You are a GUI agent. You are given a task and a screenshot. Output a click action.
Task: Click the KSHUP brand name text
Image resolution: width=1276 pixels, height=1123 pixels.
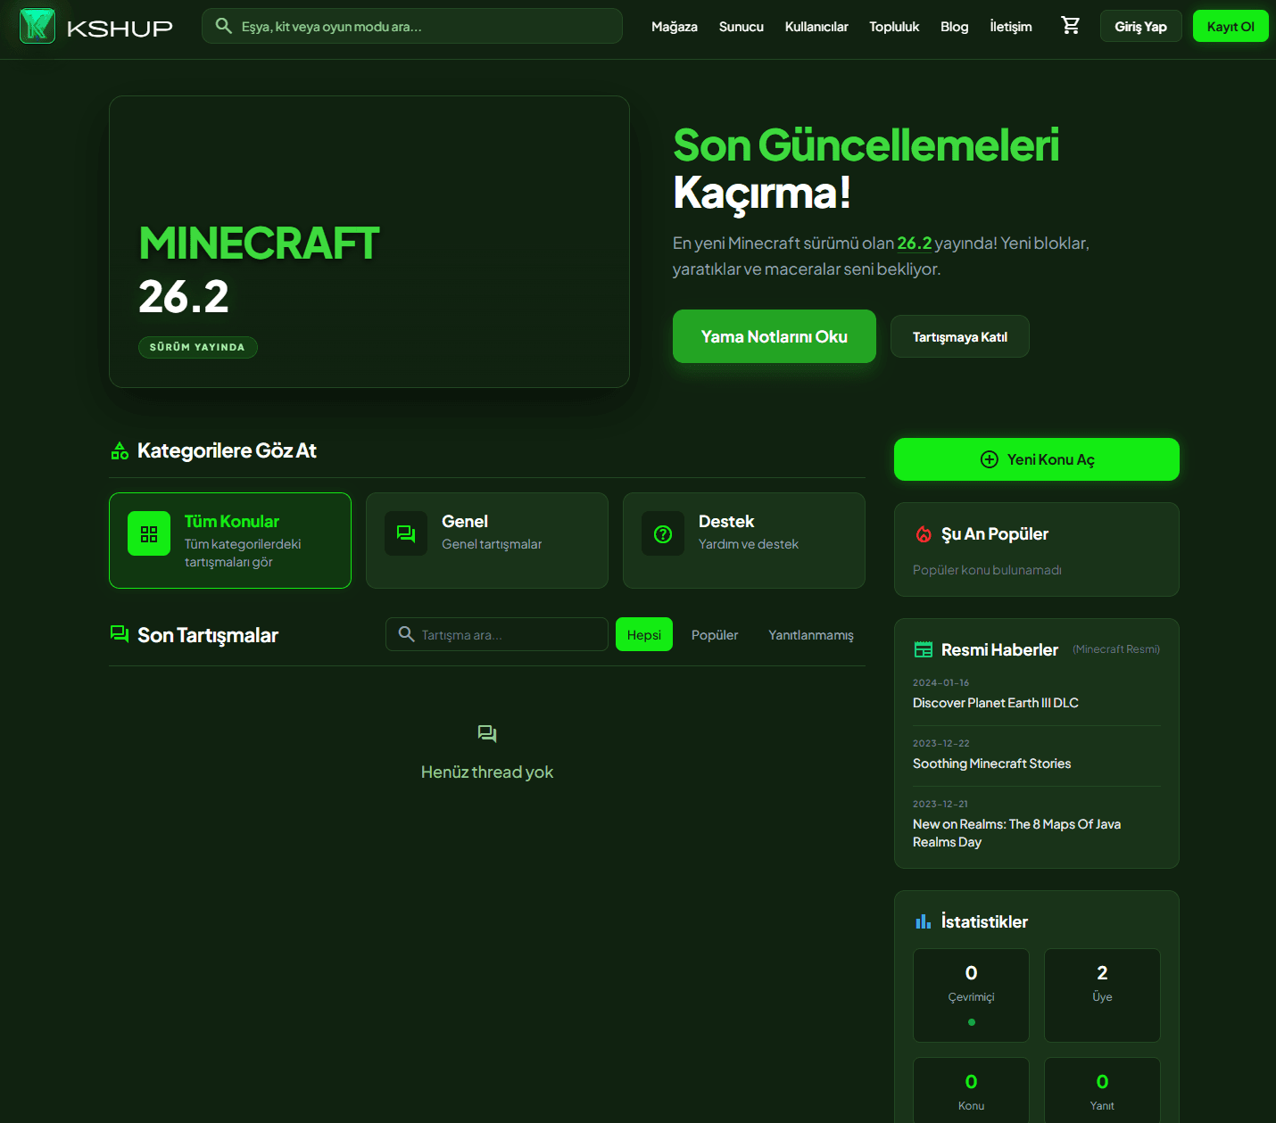[x=120, y=28]
